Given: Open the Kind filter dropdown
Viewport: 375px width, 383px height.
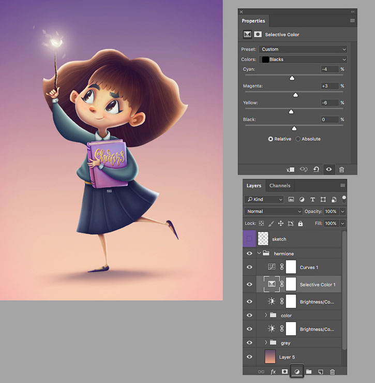Looking at the screenshot, I should [264, 199].
